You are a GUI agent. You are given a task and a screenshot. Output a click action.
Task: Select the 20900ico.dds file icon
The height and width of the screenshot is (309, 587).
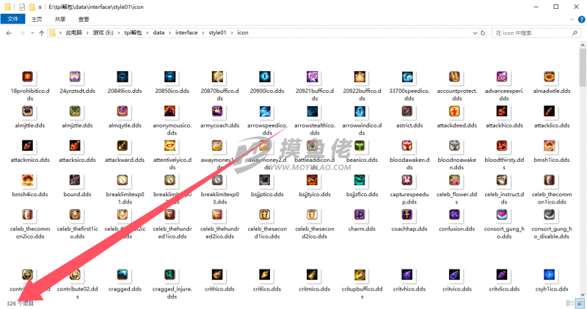[x=265, y=77]
